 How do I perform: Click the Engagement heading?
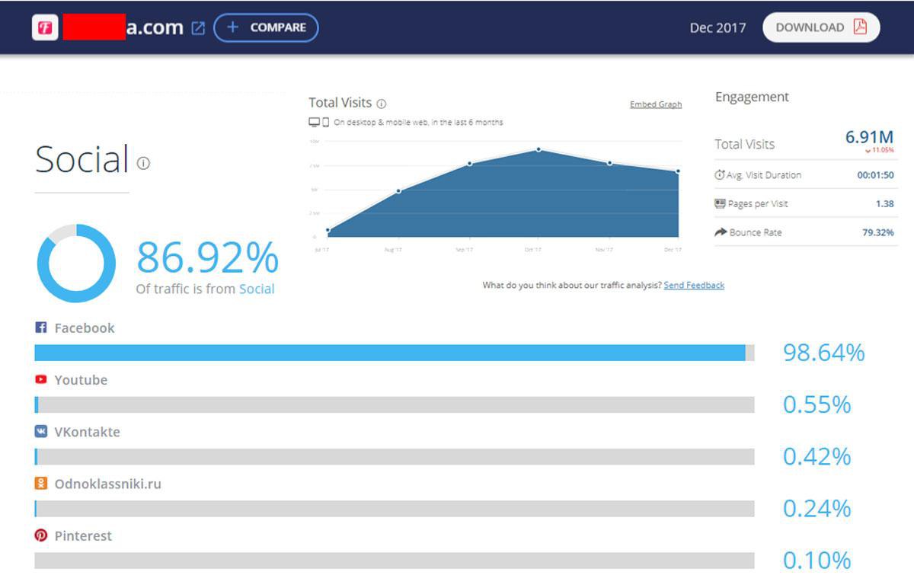click(x=752, y=97)
